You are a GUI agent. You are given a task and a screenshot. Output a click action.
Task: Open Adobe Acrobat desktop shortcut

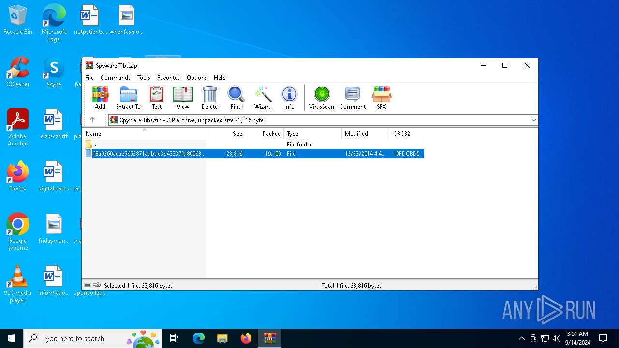18,128
